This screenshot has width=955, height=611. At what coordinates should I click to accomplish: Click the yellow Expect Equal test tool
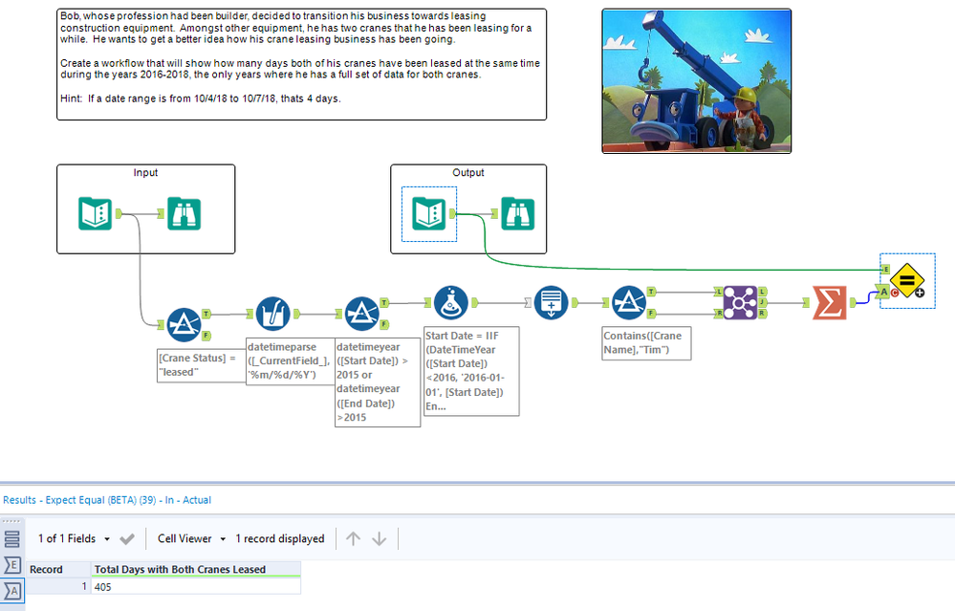click(906, 280)
